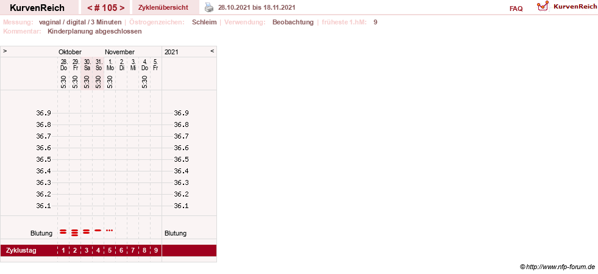Click the bleeding mark on day 3
The height and width of the screenshot is (274, 598).
tap(86, 232)
